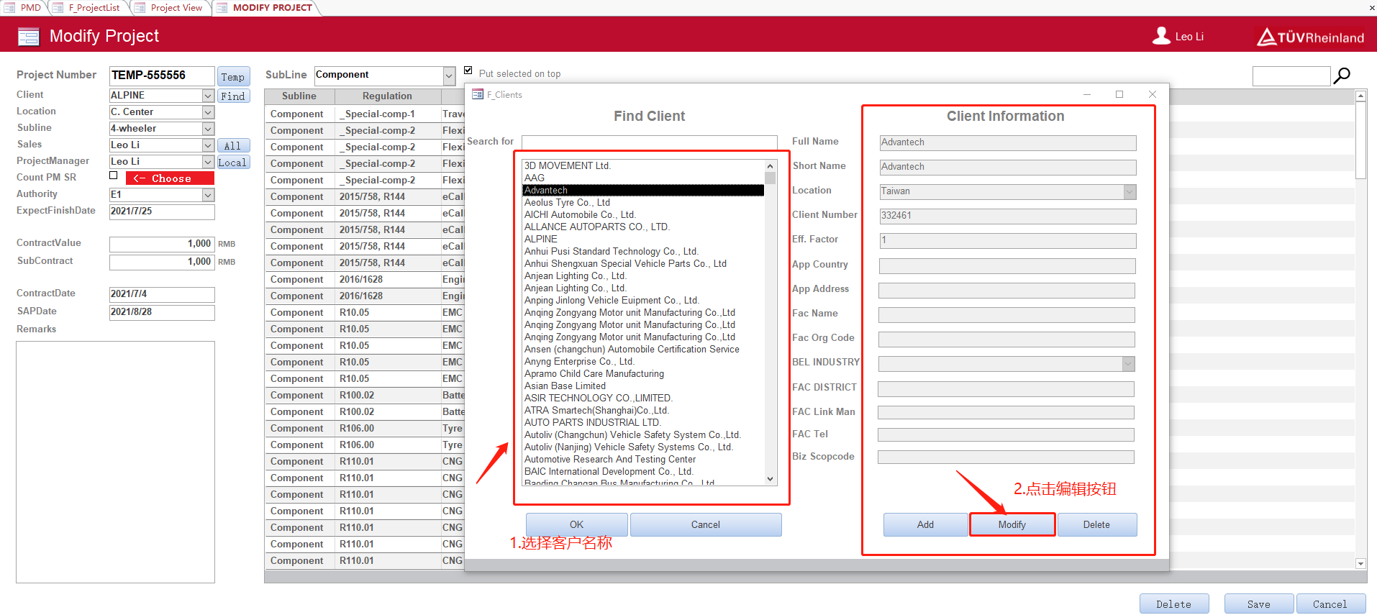The image size is (1377, 615).
Task: Select 'Advantech' in client list
Action: (x=642, y=190)
